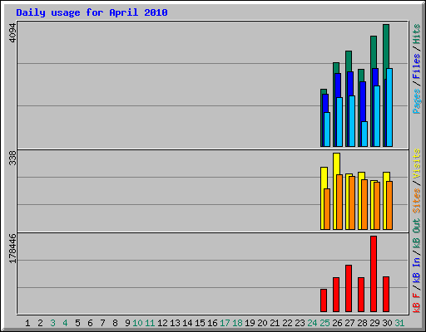Click green day 25 on the x-axis
The width and height of the screenshot is (426, 332).
pos(324,323)
